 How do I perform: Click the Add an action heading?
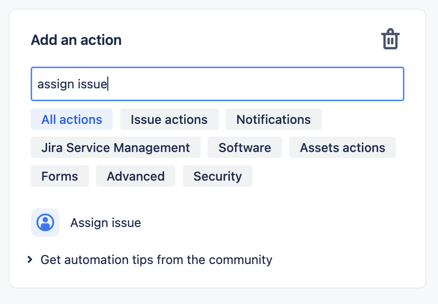click(76, 40)
